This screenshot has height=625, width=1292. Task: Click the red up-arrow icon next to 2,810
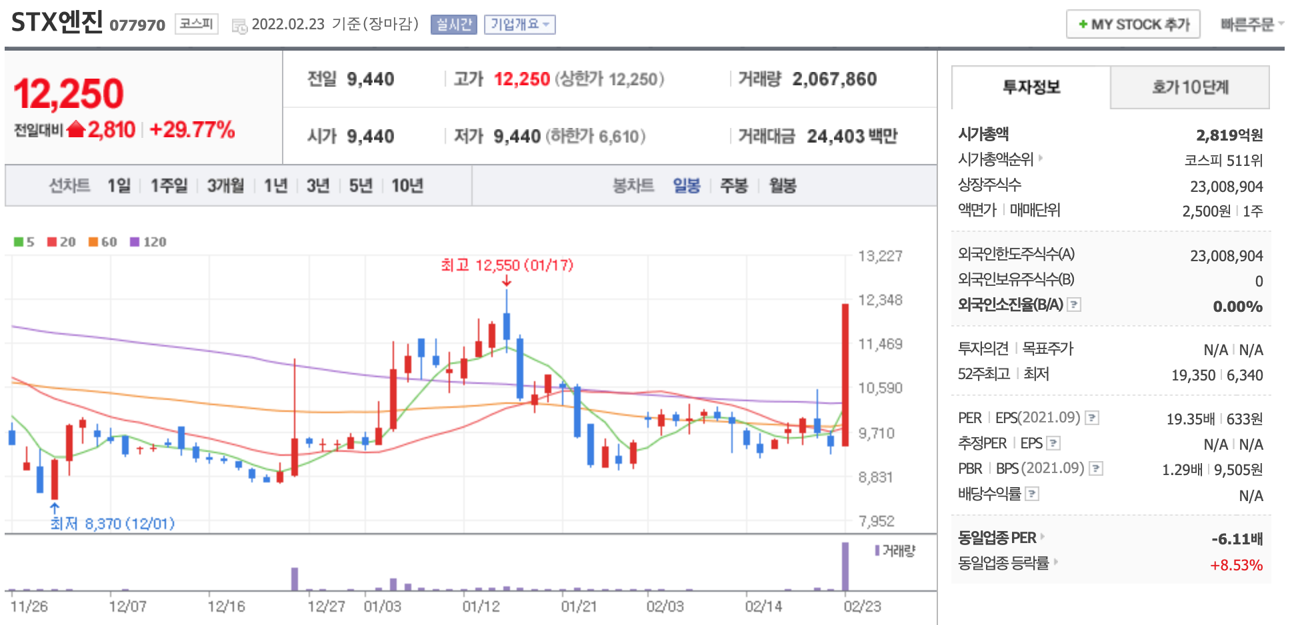[76, 129]
